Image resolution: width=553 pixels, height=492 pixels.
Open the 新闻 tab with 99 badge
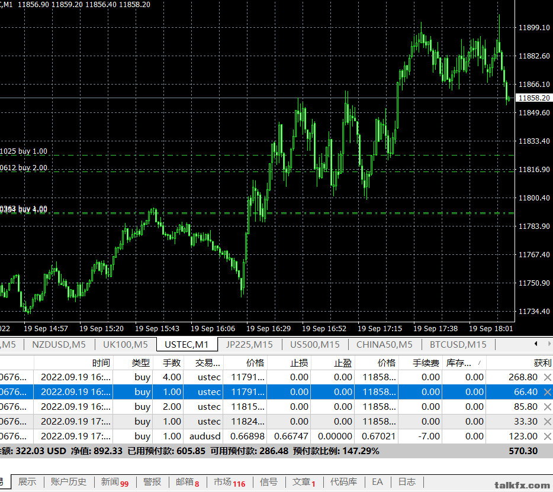115,482
